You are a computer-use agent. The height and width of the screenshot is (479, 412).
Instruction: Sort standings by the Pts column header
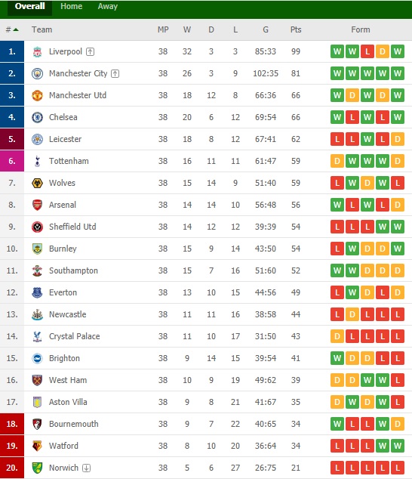[x=296, y=29]
